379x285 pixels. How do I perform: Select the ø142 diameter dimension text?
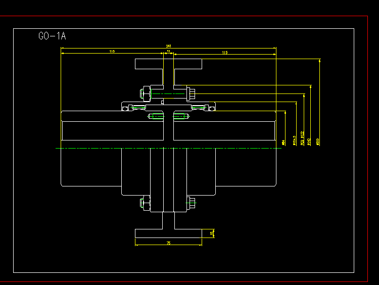coord(309,142)
